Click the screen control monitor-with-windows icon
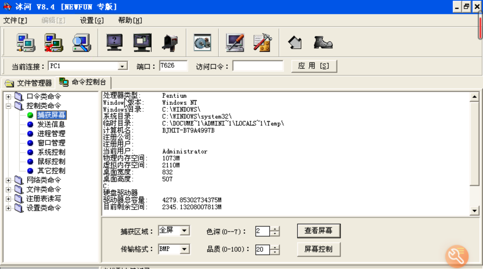 (142, 43)
